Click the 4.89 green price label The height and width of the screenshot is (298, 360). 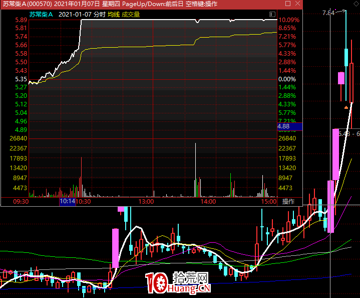(x=21, y=130)
